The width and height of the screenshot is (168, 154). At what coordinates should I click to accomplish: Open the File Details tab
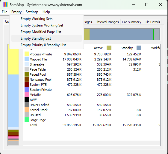point(152,22)
